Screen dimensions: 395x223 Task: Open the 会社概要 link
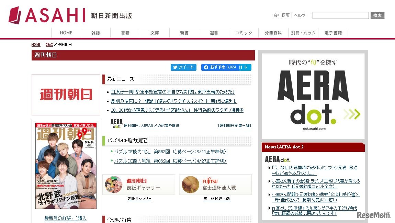tap(281, 15)
